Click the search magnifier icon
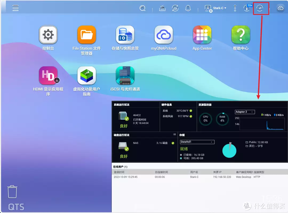 pos(142,8)
